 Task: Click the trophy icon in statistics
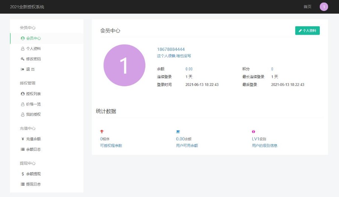pyautogui.click(x=102, y=131)
